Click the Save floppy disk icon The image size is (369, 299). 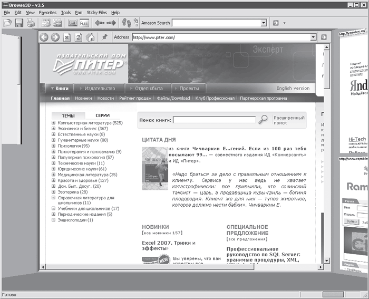pos(19,23)
